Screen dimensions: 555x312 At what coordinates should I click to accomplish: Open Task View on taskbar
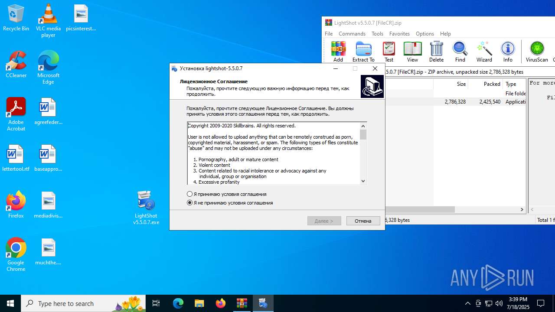pyautogui.click(x=156, y=303)
